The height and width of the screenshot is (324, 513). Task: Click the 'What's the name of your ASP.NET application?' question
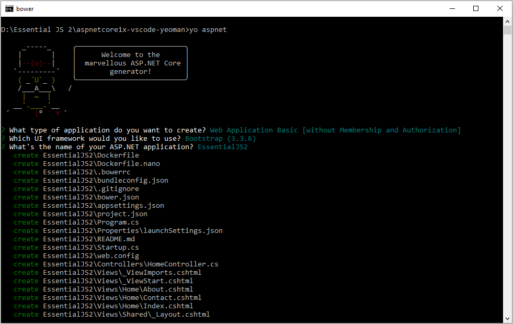[101, 147]
